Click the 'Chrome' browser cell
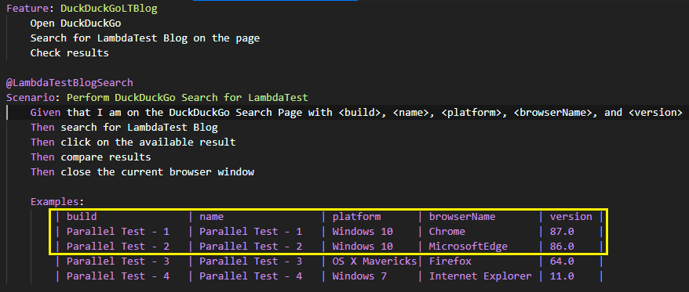Viewport: 689px width, 292px height. click(447, 232)
